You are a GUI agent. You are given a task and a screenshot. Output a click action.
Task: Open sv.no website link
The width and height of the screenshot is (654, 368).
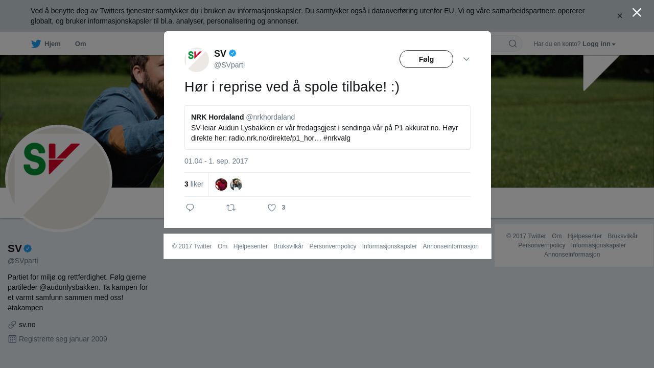(27, 325)
